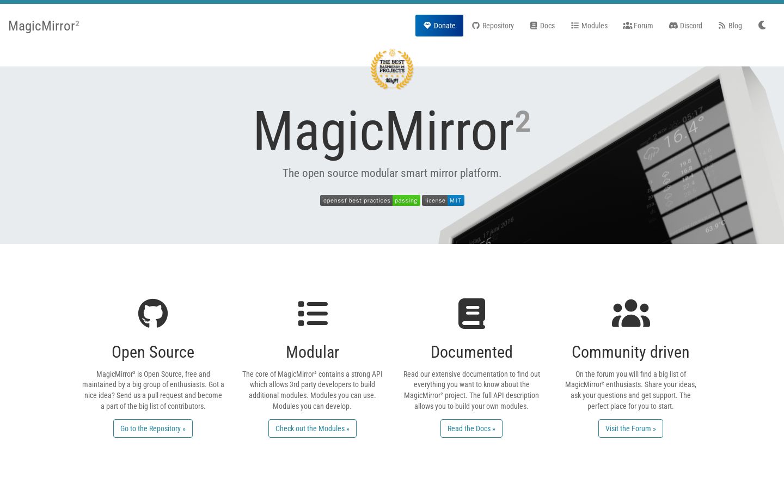Click the MagicMirror² brand logo in the navbar
Viewport: 784px width, 490px height.
tap(44, 26)
